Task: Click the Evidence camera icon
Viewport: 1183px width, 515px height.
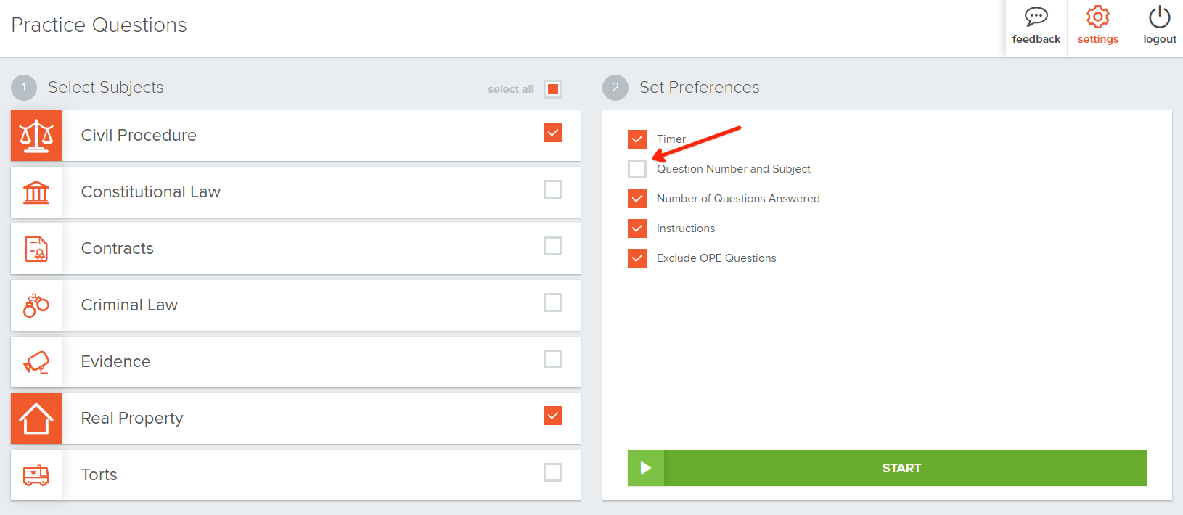Action: (36, 362)
